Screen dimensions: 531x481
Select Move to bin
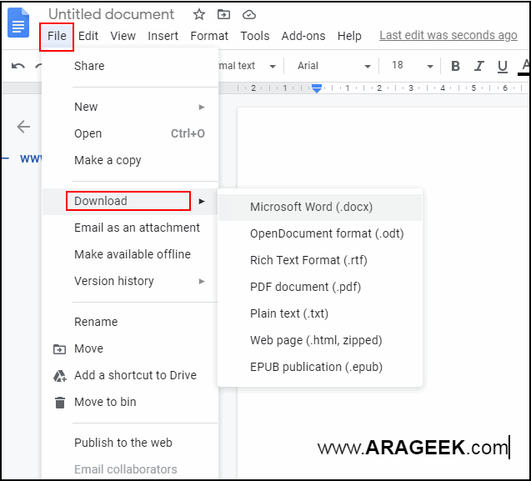point(130,402)
